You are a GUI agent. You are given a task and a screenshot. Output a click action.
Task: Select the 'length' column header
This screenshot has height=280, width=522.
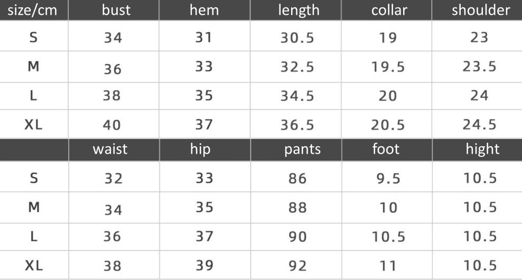299,10
